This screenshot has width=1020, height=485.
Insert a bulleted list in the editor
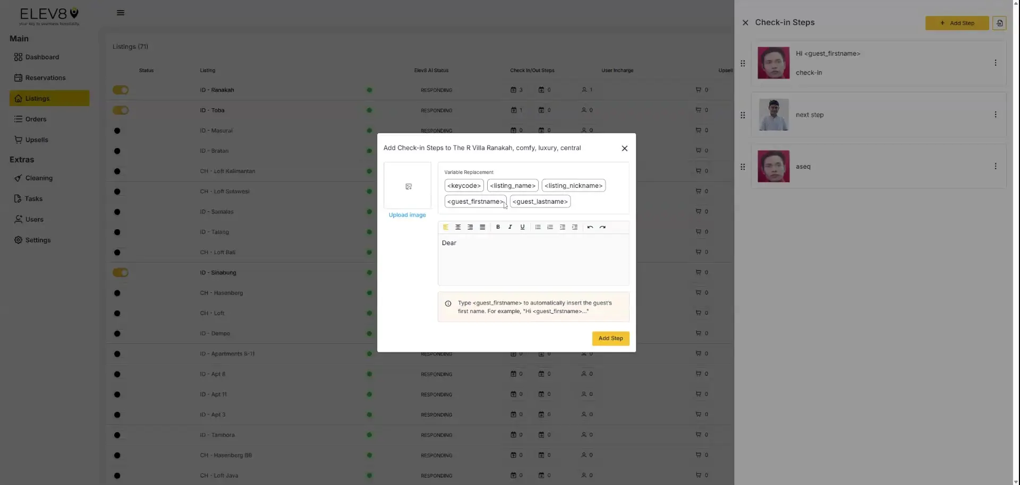point(538,227)
